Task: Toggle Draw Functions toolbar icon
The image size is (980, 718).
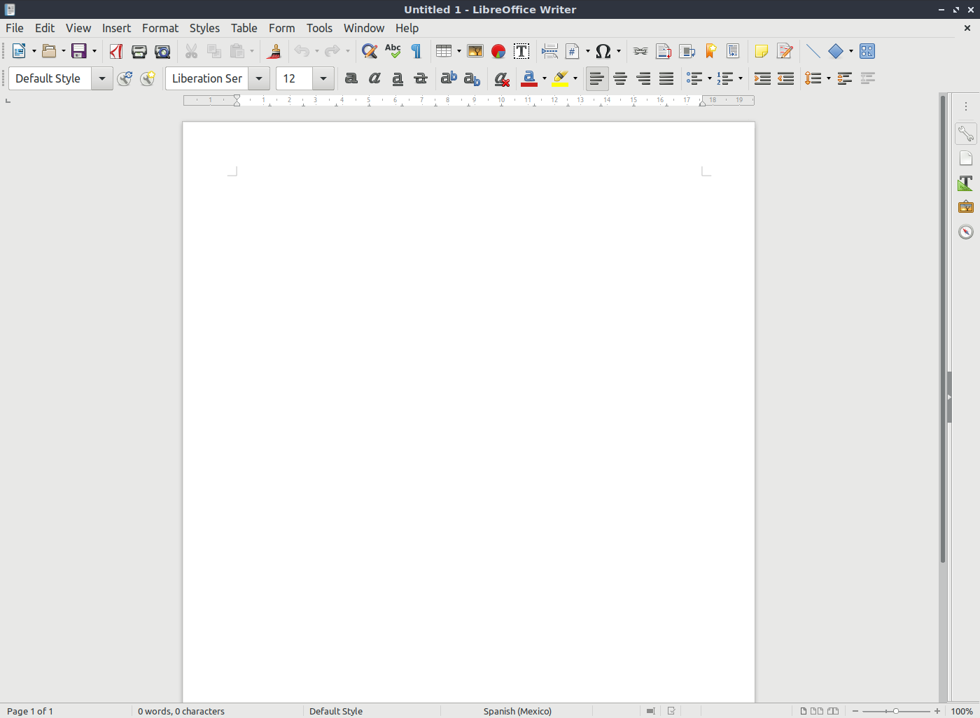Action: click(x=867, y=51)
